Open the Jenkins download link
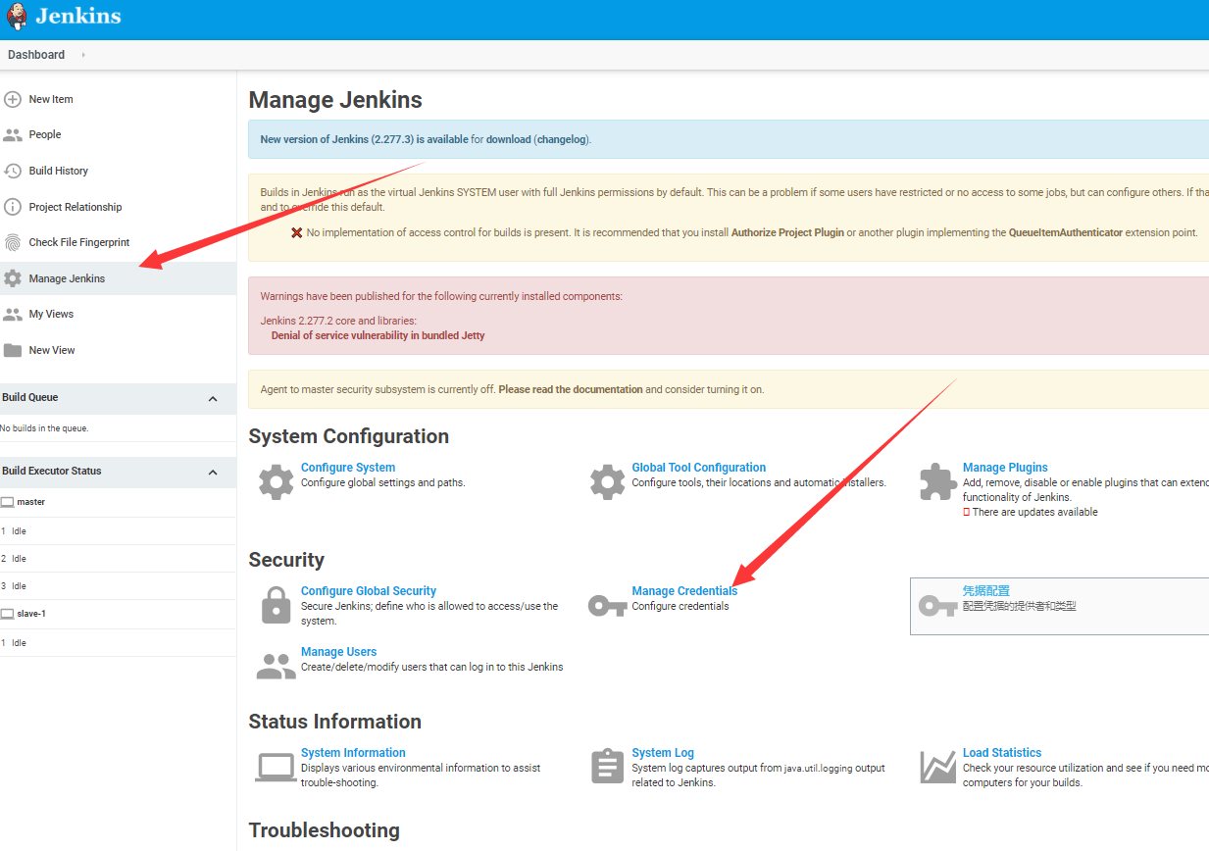The height and width of the screenshot is (851, 1209). [508, 139]
